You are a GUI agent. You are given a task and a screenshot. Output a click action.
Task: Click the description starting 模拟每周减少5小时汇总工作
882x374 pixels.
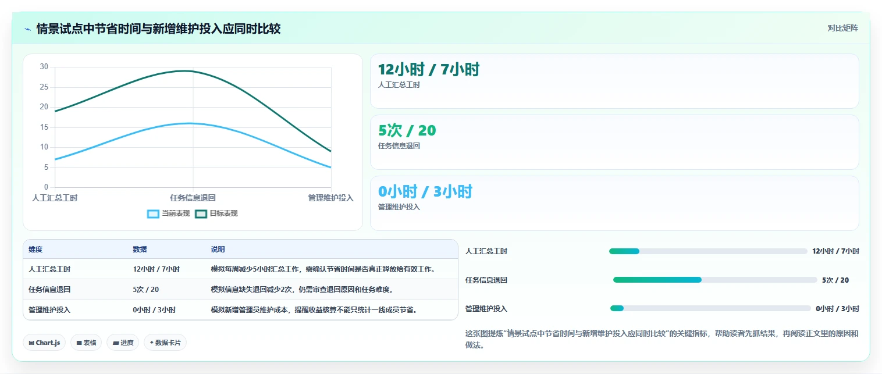coord(323,269)
